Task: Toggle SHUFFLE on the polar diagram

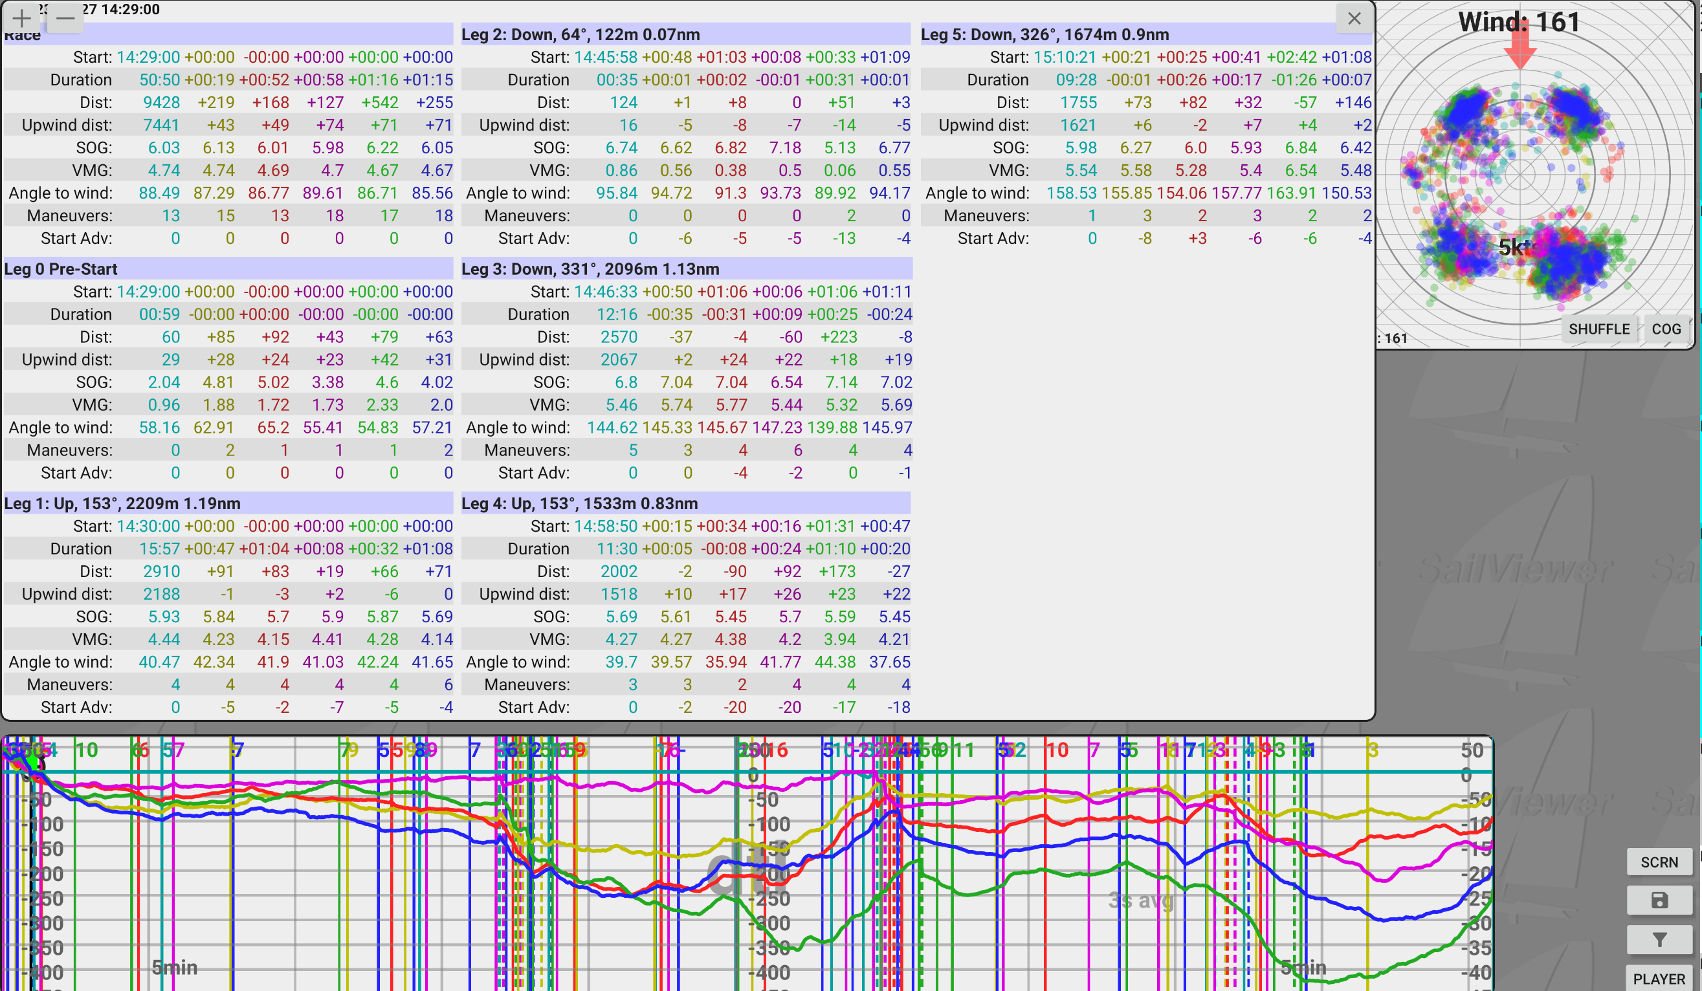Action: pyautogui.click(x=1600, y=329)
